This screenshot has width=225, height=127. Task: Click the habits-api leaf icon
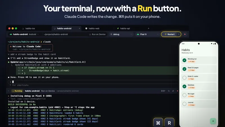[118, 29]
